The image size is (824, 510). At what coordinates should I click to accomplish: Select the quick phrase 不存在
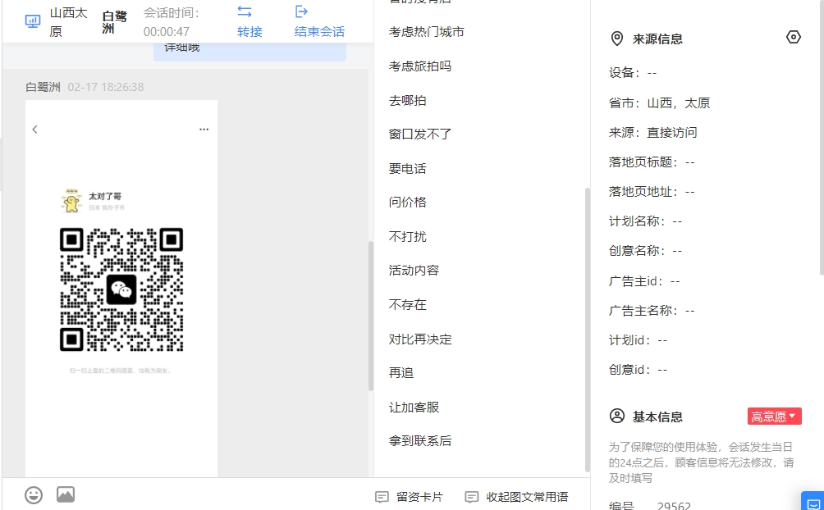(407, 305)
